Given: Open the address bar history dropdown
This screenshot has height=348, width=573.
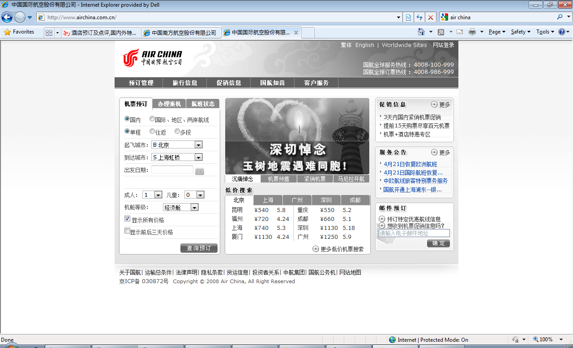Looking at the screenshot, I should tap(399, 17).
